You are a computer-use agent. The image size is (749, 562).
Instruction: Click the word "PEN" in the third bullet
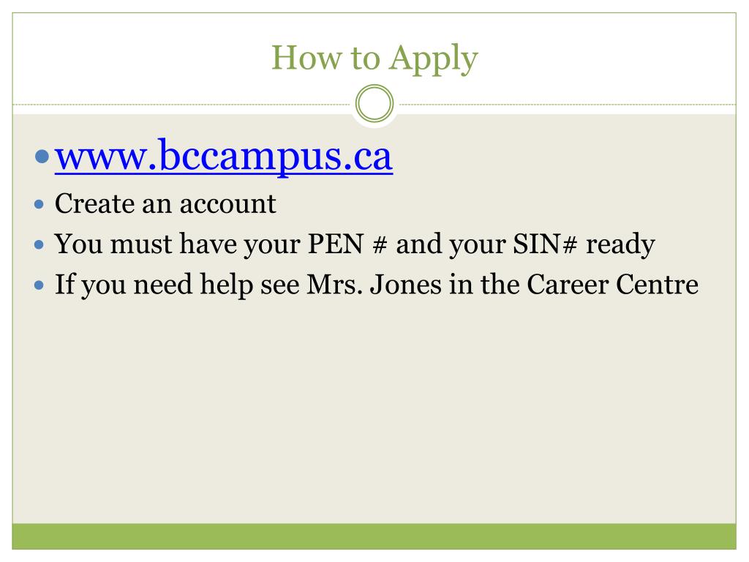336,244
